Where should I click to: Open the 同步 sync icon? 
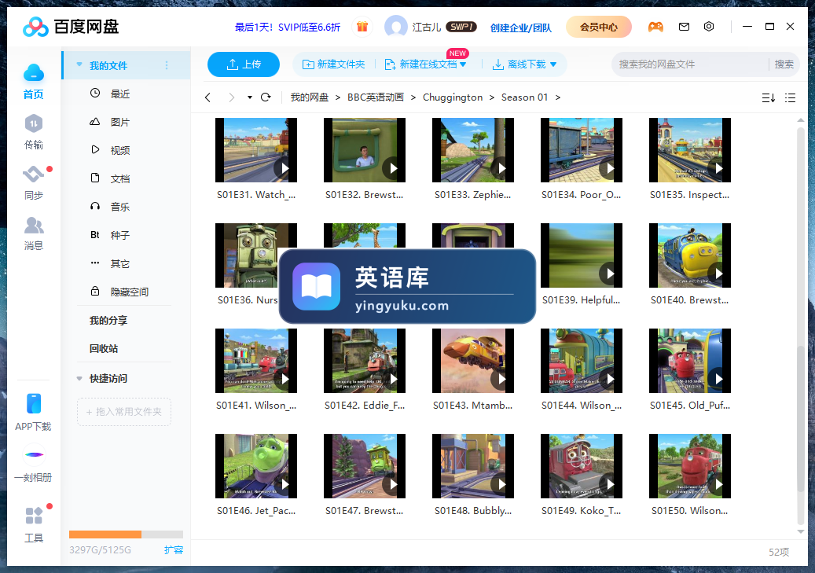pos(34,174)
